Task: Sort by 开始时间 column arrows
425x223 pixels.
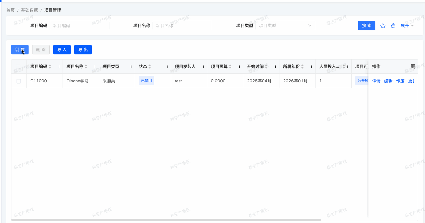Action: (x=266, y=66)
